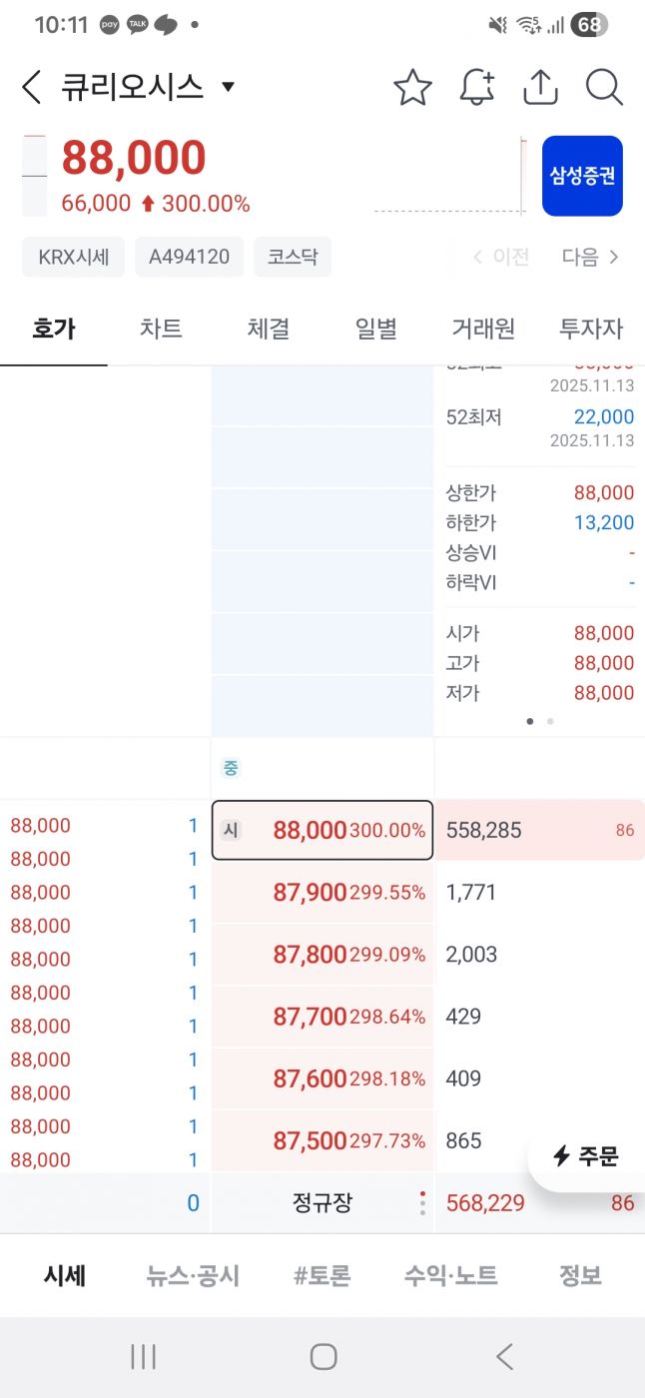Viewport: 645px width, 1398px height.
Task: Tap the 삼성증권 button
Action: 582,176
